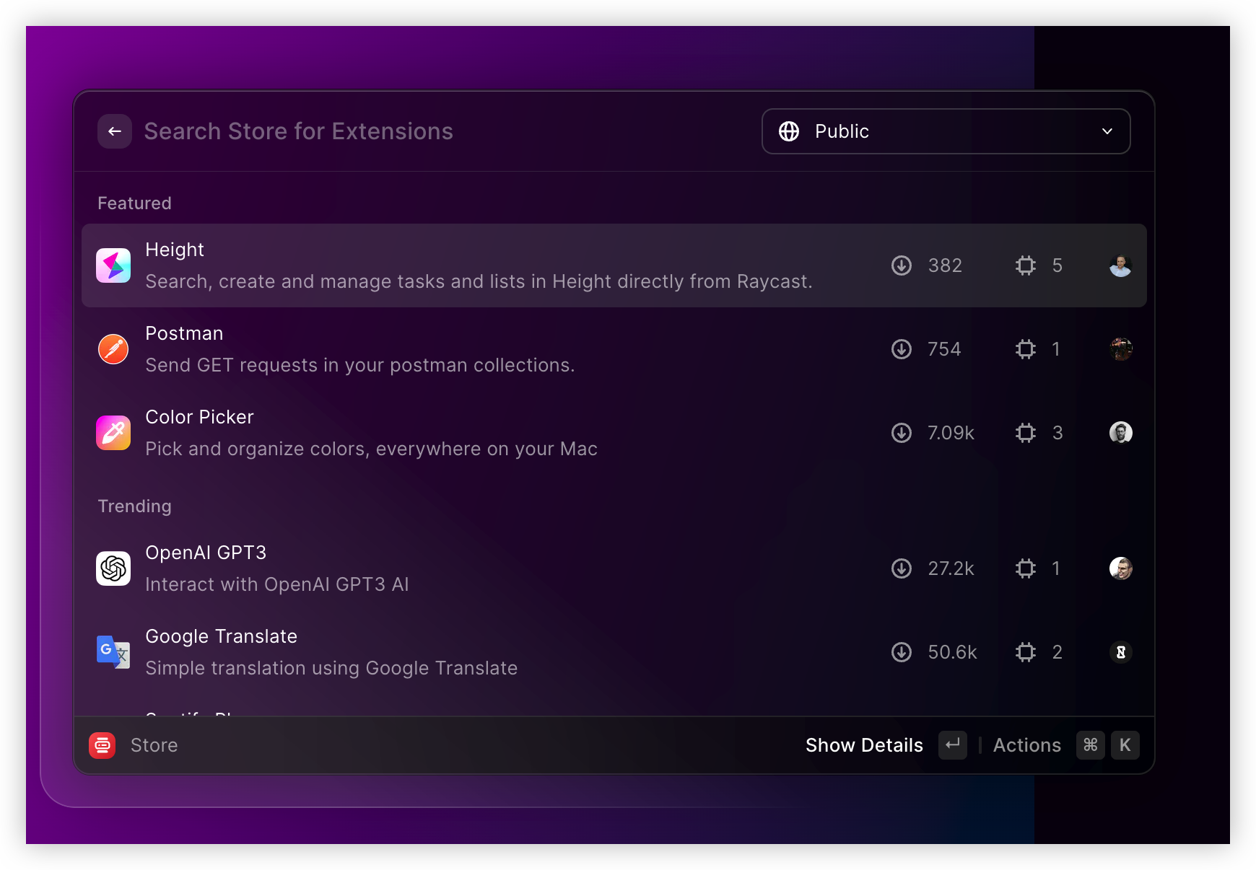
Task: Open the Height extension title
Action: pos(175,250)
